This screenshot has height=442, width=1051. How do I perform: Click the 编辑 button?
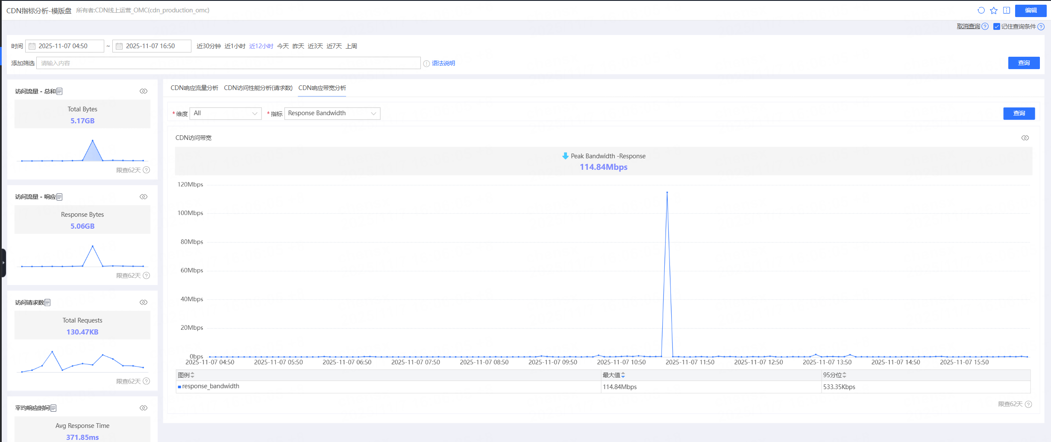pyautogui.click(x=1030, y=11)
